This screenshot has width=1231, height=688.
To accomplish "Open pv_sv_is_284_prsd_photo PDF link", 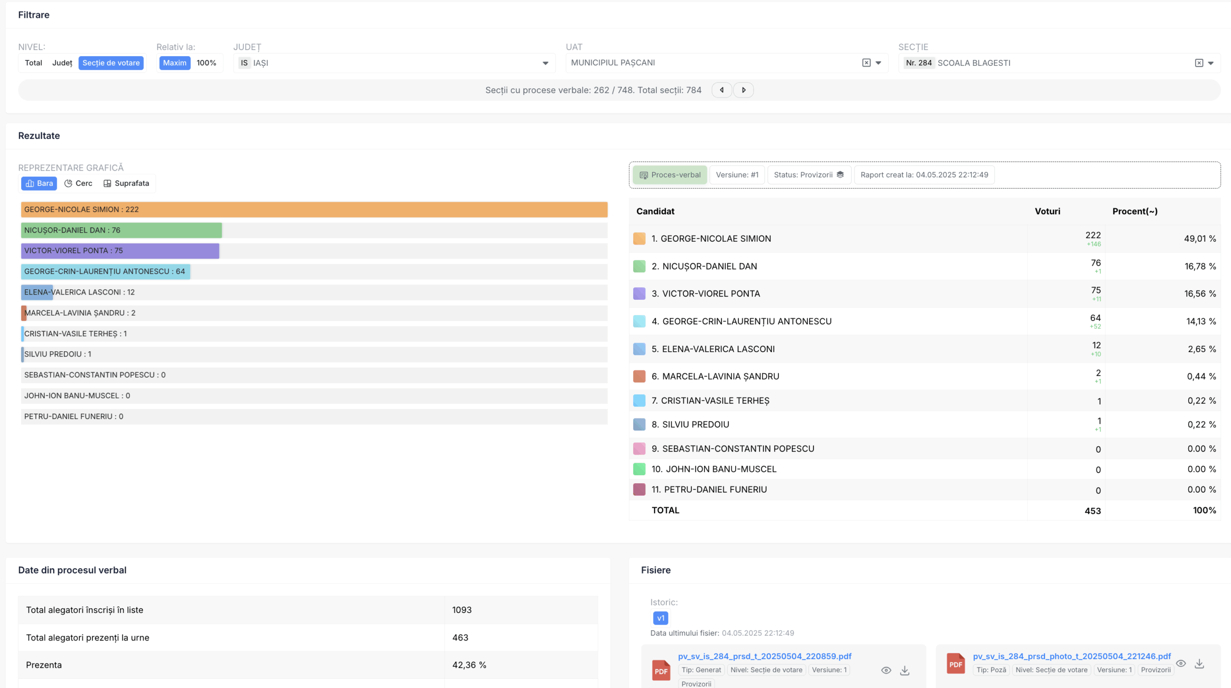I will pyautogui.click(x=1071, y=656).
